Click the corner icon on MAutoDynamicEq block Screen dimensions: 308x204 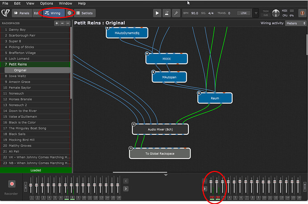tap(108, 28)
